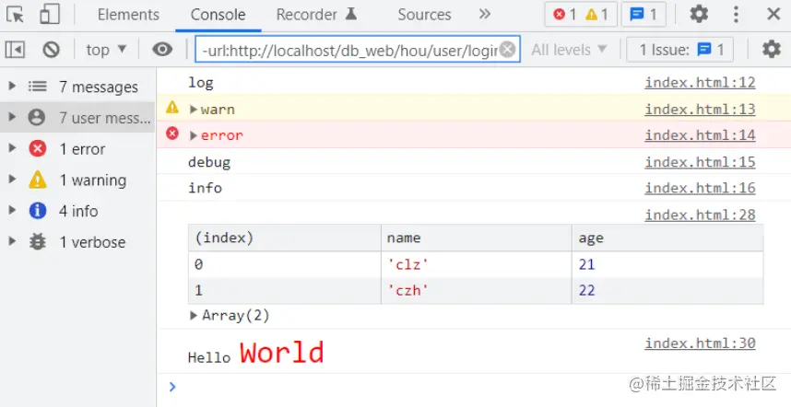The image size is (791, 407).
Task: Expand the 7 user messages group
Action: (x=12, y=117)
